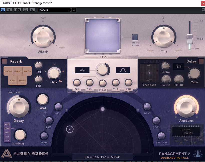Open the Default preset dropdown
Image resolution: width=205 pixels, height=162 pixels.
pos(54,10)
